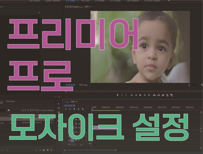Click the Lift button in program monitor
The width and height of the screenshot is (203, 154).
tap(154, 95)
